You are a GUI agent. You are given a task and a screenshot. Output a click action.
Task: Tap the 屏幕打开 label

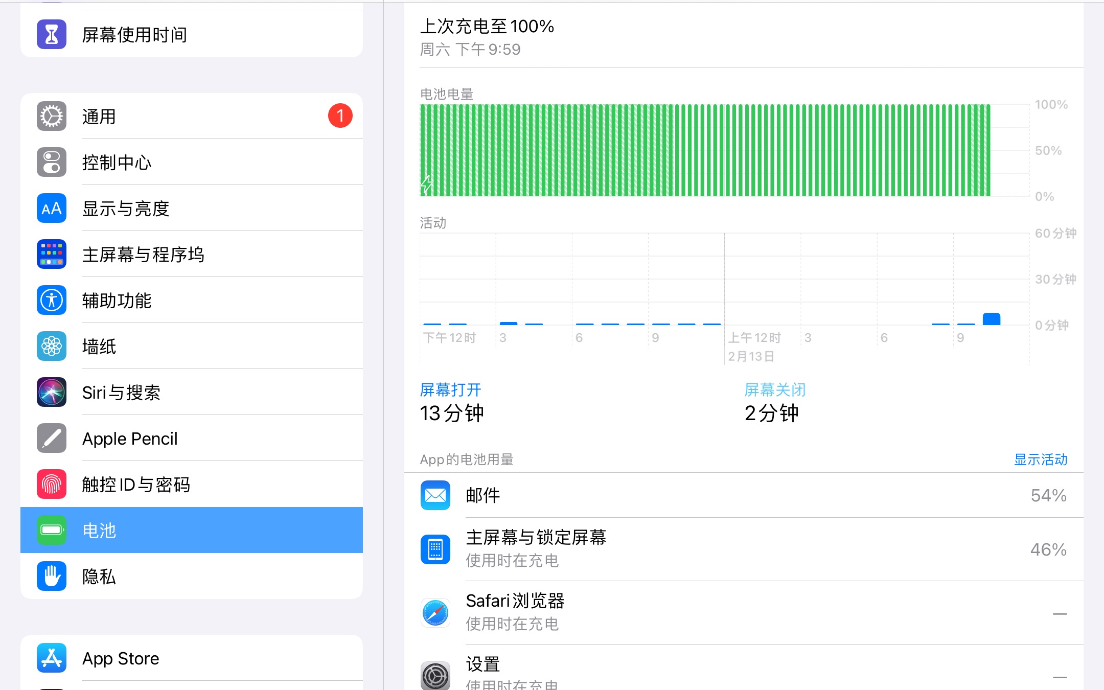(450, 390)
